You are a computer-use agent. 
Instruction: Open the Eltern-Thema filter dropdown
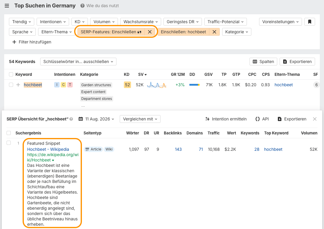(56, 32)
